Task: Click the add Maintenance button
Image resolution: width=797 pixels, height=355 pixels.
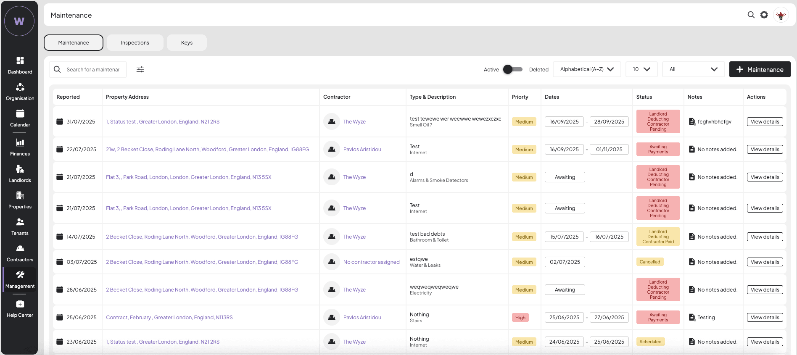Action: point(760,69)
